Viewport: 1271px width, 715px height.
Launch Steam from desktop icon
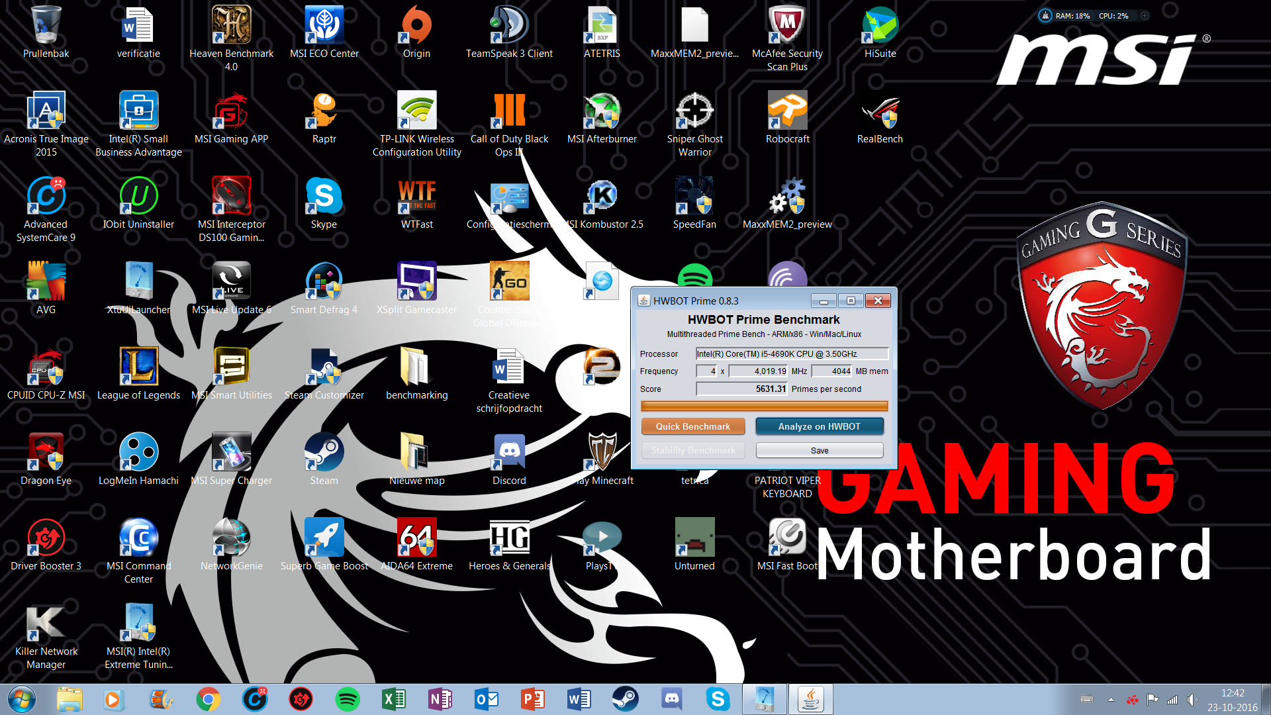coord(324,459)
